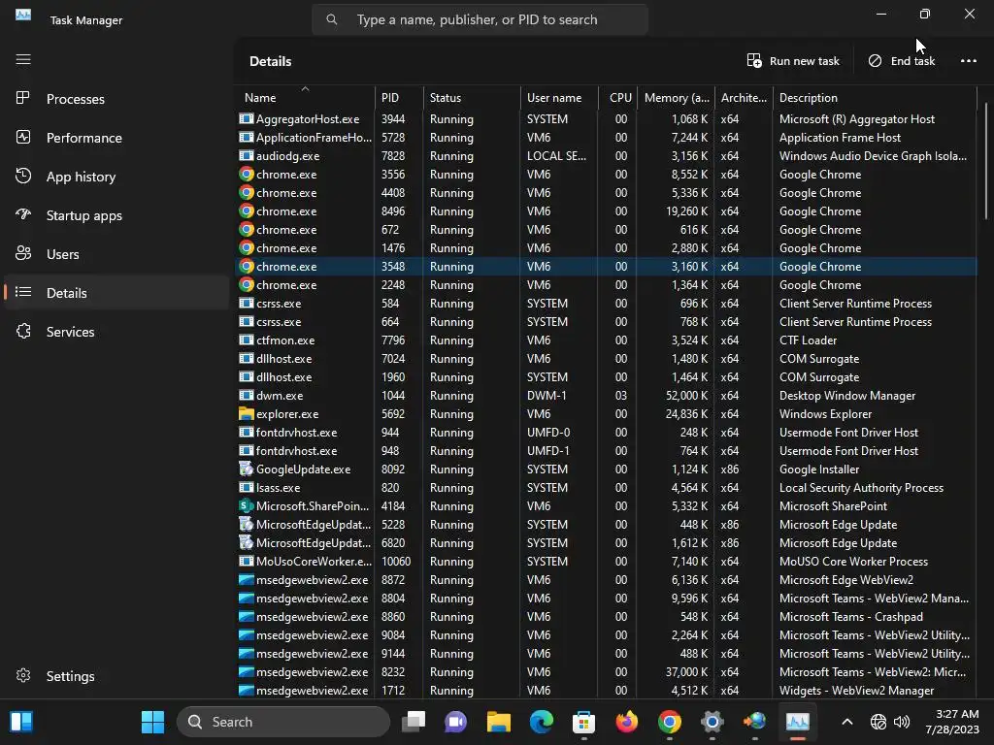Sort by the Description column header

875,97
